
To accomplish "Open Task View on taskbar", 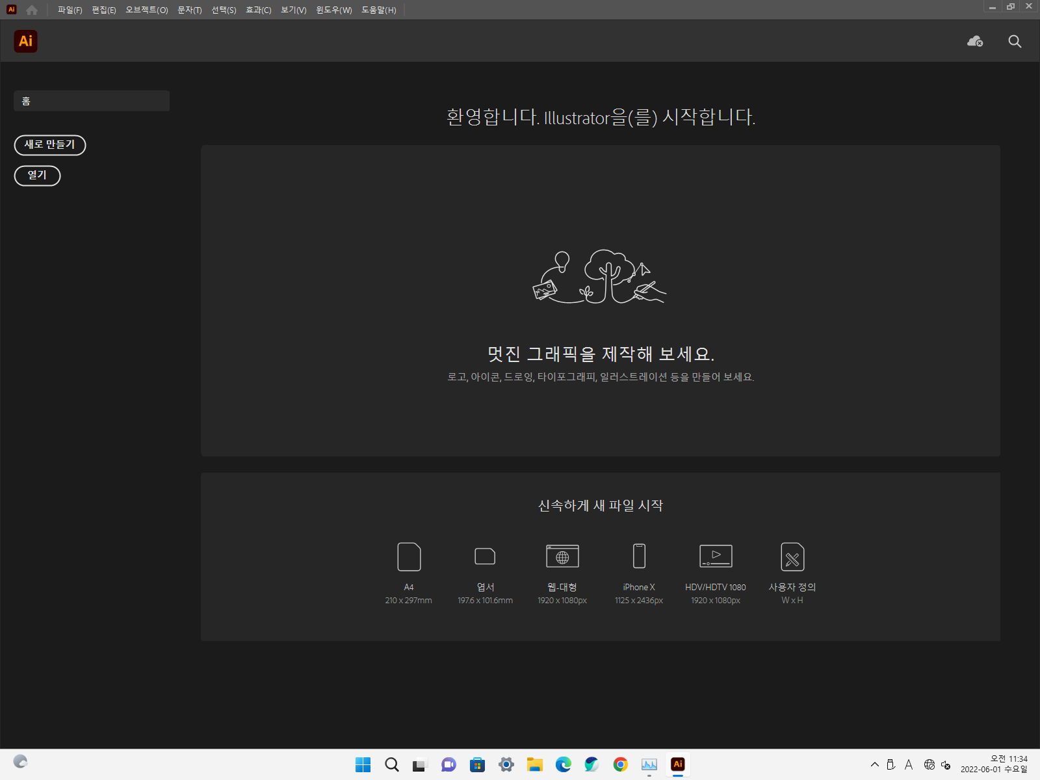I will pos(420,765).
